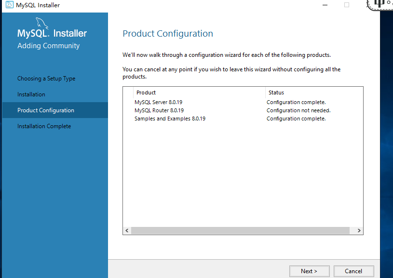Click the right scroll arrow below product list
Screen dimensions: 393x278
coord(359,230)
